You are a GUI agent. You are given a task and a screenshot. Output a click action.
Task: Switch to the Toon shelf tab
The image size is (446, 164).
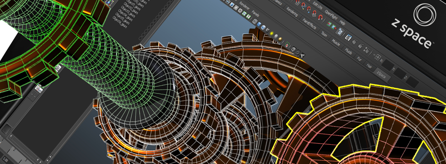324,34
